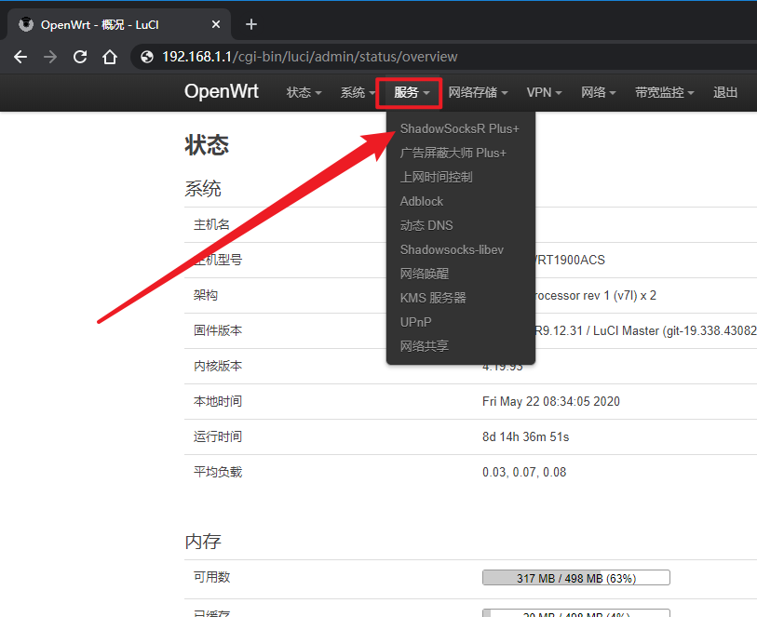Viewport: 757px width, 617px height.
Task: Click the 317 MB / 498 MB memory bar
Action: pyautogui.click(x=576, y=577)
